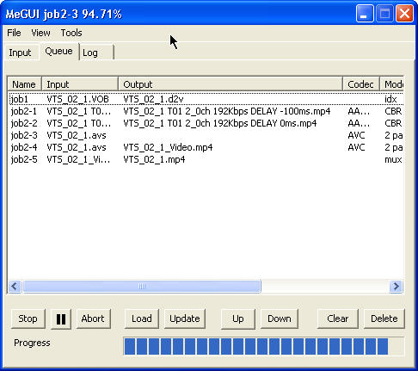Image resolution: width=418 pixels, height=371 pixels.
Task: Select the job2-1 row
Action: (x=206, y=111)
